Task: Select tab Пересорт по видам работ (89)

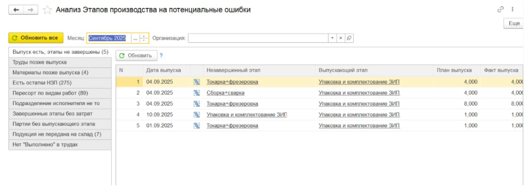Action: pyautogui.click(x=60, y=93)
